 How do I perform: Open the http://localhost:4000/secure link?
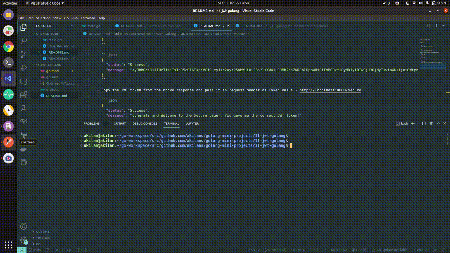point(330,90)
